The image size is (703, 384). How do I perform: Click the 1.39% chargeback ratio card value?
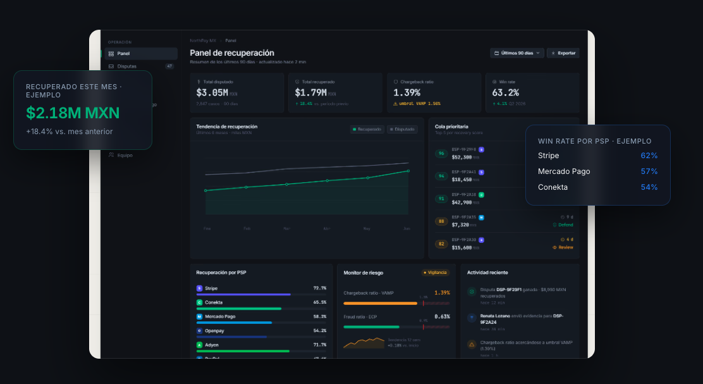click(407, 93)
